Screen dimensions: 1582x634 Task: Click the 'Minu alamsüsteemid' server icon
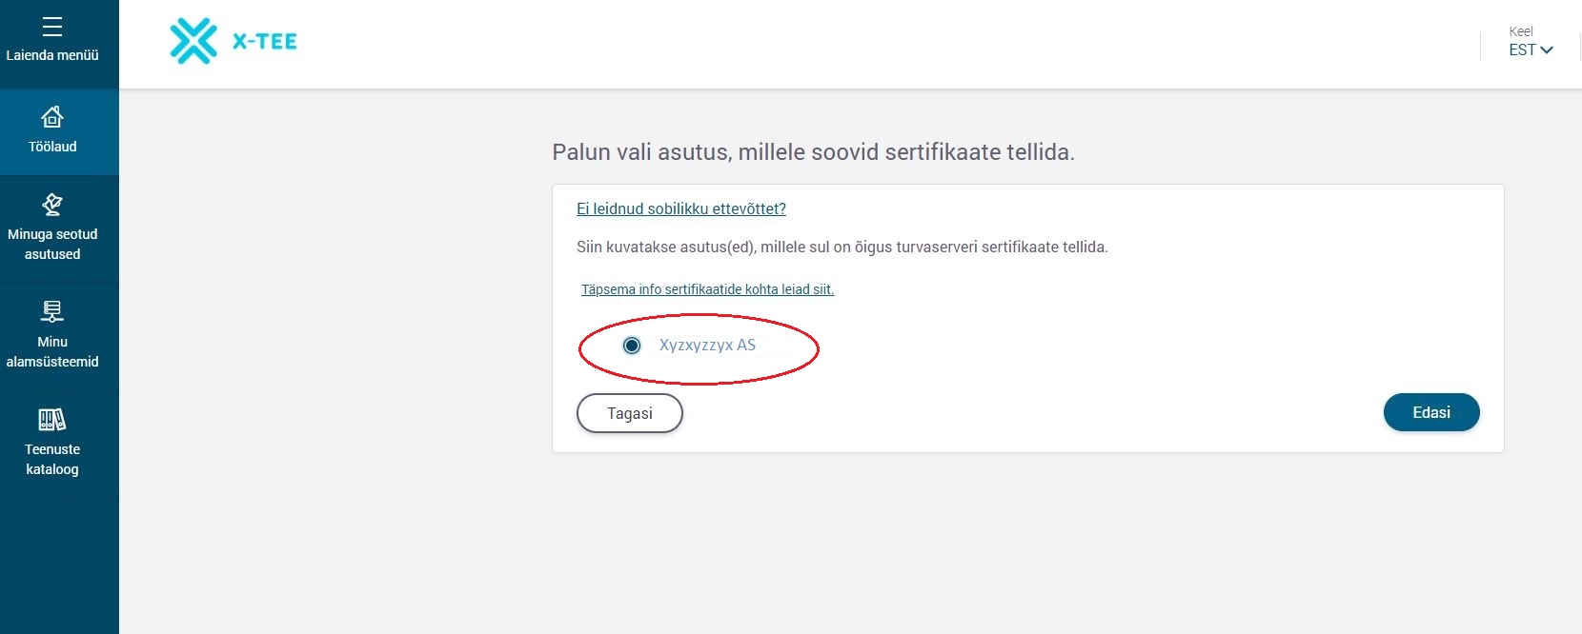coord(52,311)
